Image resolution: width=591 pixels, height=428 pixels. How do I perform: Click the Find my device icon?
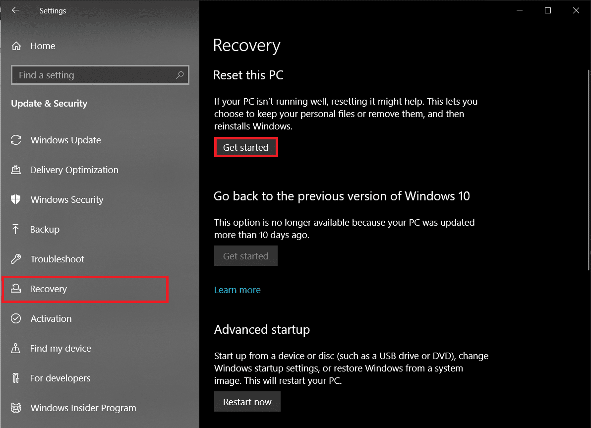(x=16, y=348)
